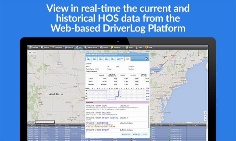
Task: Select the Sat 7 Nov log tab
Action: tap(113, 59)
